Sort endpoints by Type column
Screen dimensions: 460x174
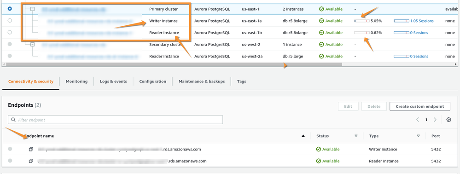418,136
